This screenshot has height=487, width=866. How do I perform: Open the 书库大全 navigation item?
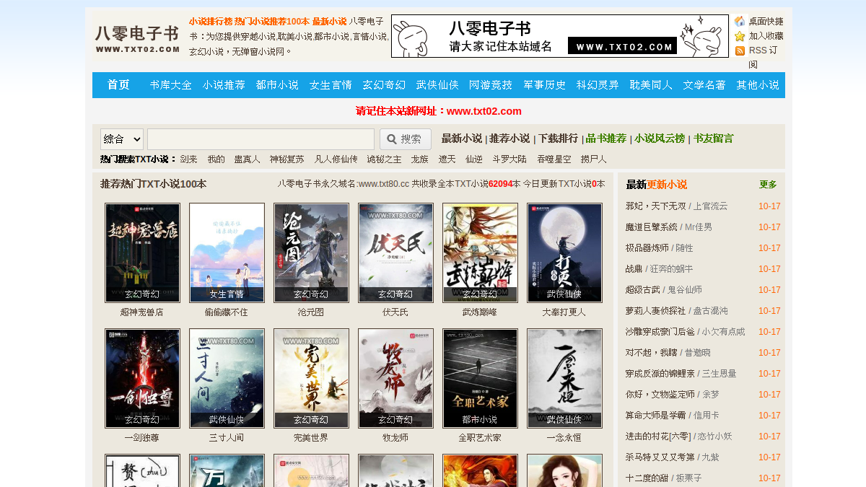[x=171, y=85]
